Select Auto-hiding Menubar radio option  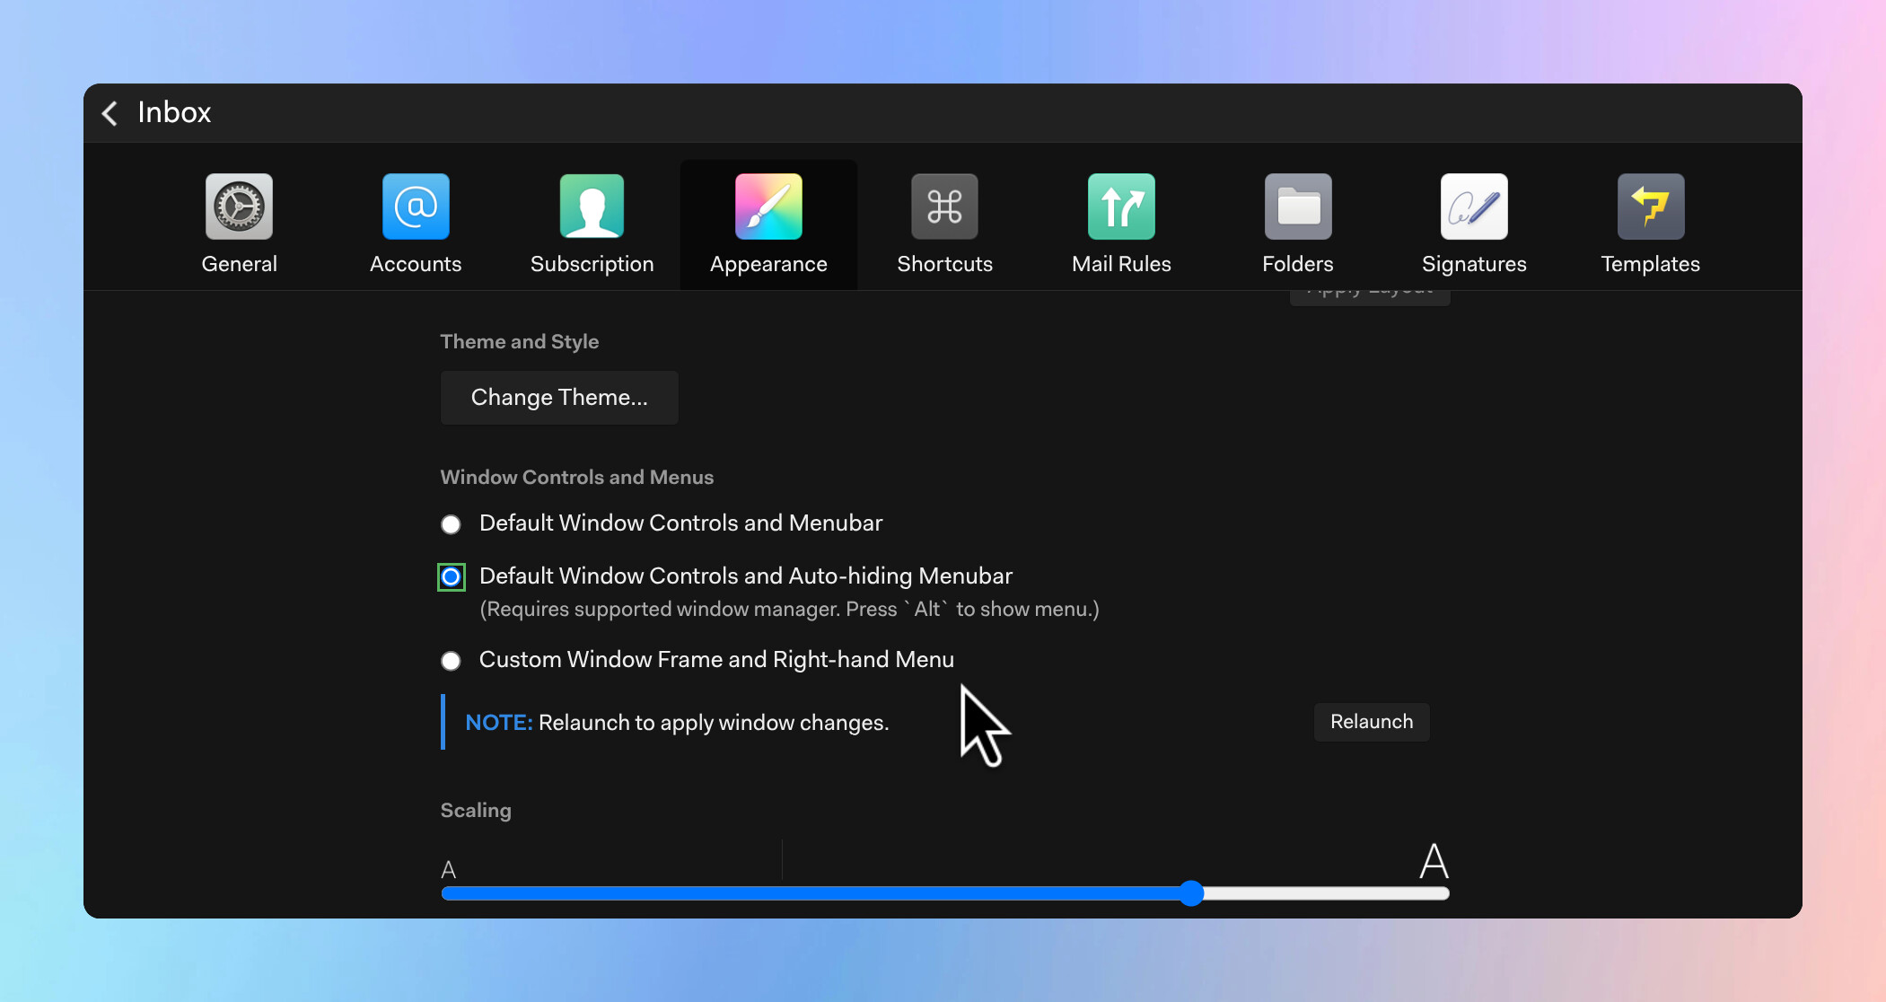(451, 576)
